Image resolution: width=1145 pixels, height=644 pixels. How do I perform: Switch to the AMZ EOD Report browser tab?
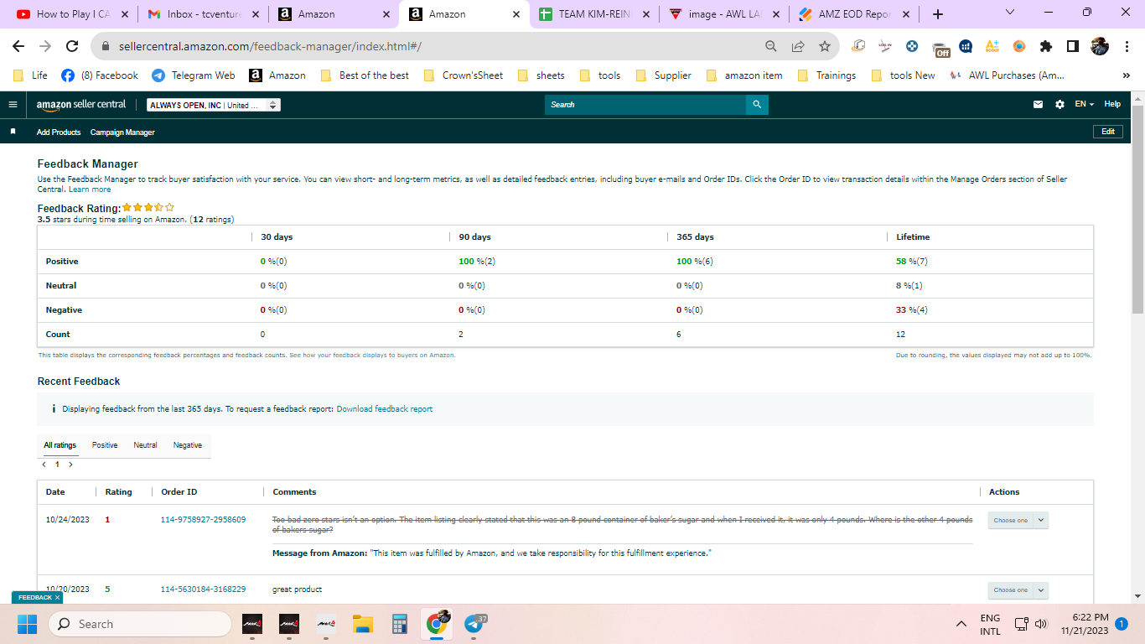852,14
